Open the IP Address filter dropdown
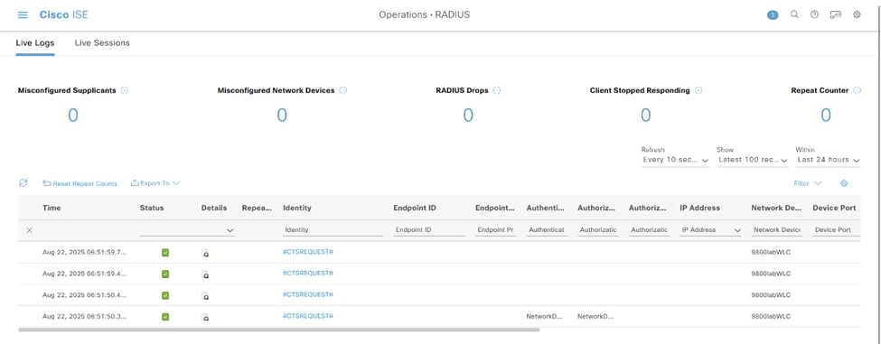The width and height of the screenshot is (881, 344). click(710, 230)
